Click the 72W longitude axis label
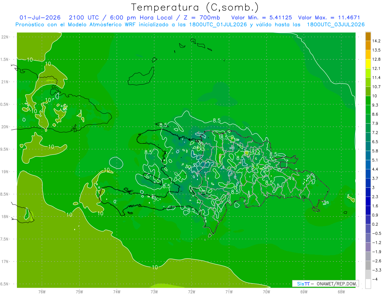Viewport: 383px width, 296px height. [191, 292]
